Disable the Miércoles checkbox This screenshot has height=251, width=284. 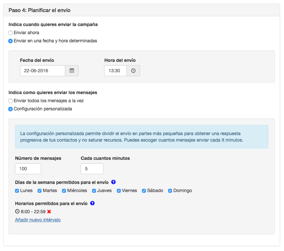(64, 191)
